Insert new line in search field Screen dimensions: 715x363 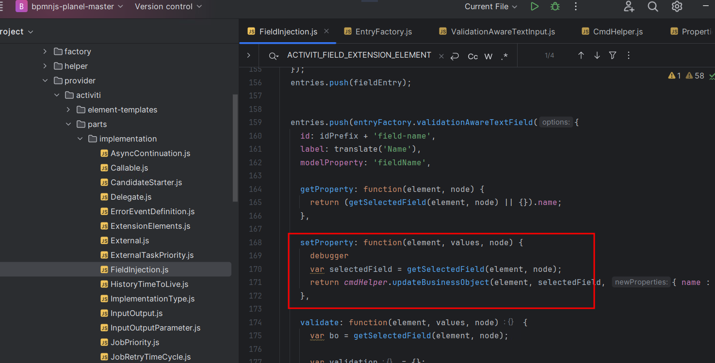coord(455,56)
